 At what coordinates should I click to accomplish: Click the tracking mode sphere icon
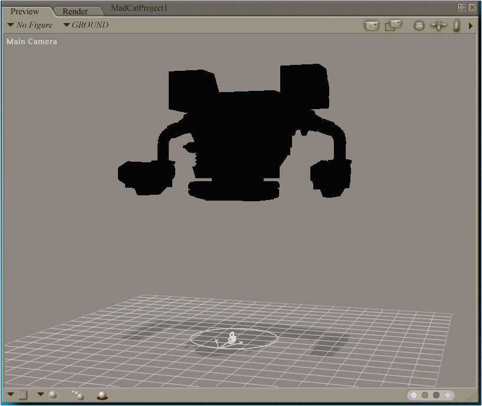pos(53,394)
